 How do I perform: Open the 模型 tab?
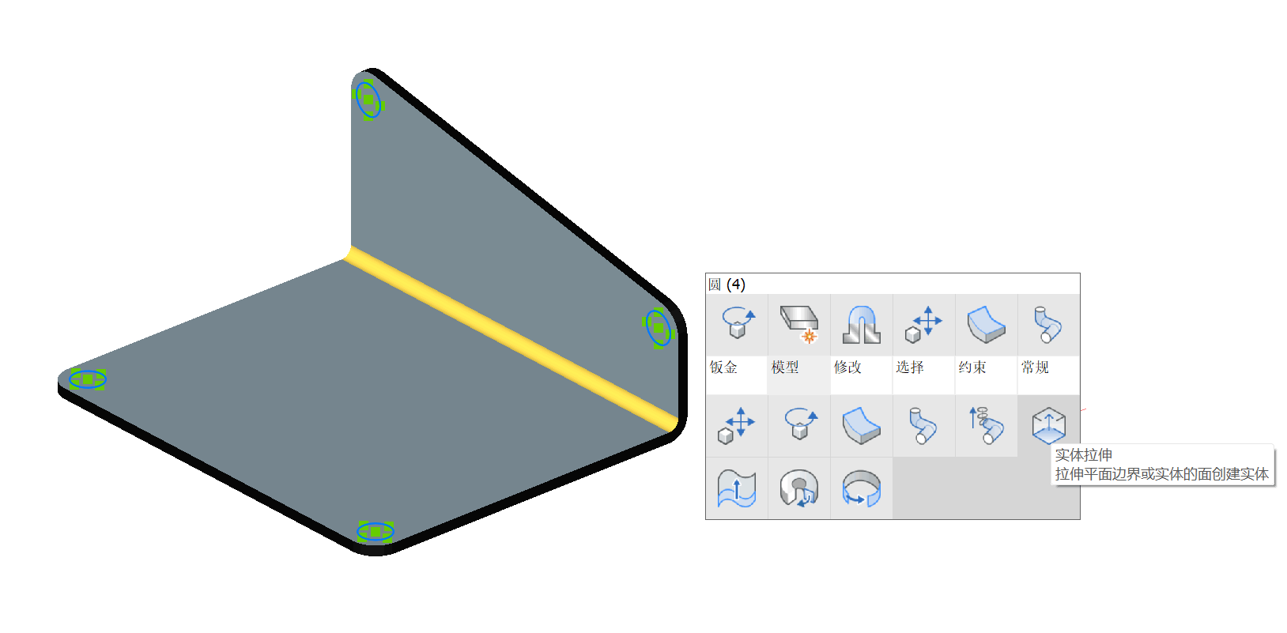(785, 367)
